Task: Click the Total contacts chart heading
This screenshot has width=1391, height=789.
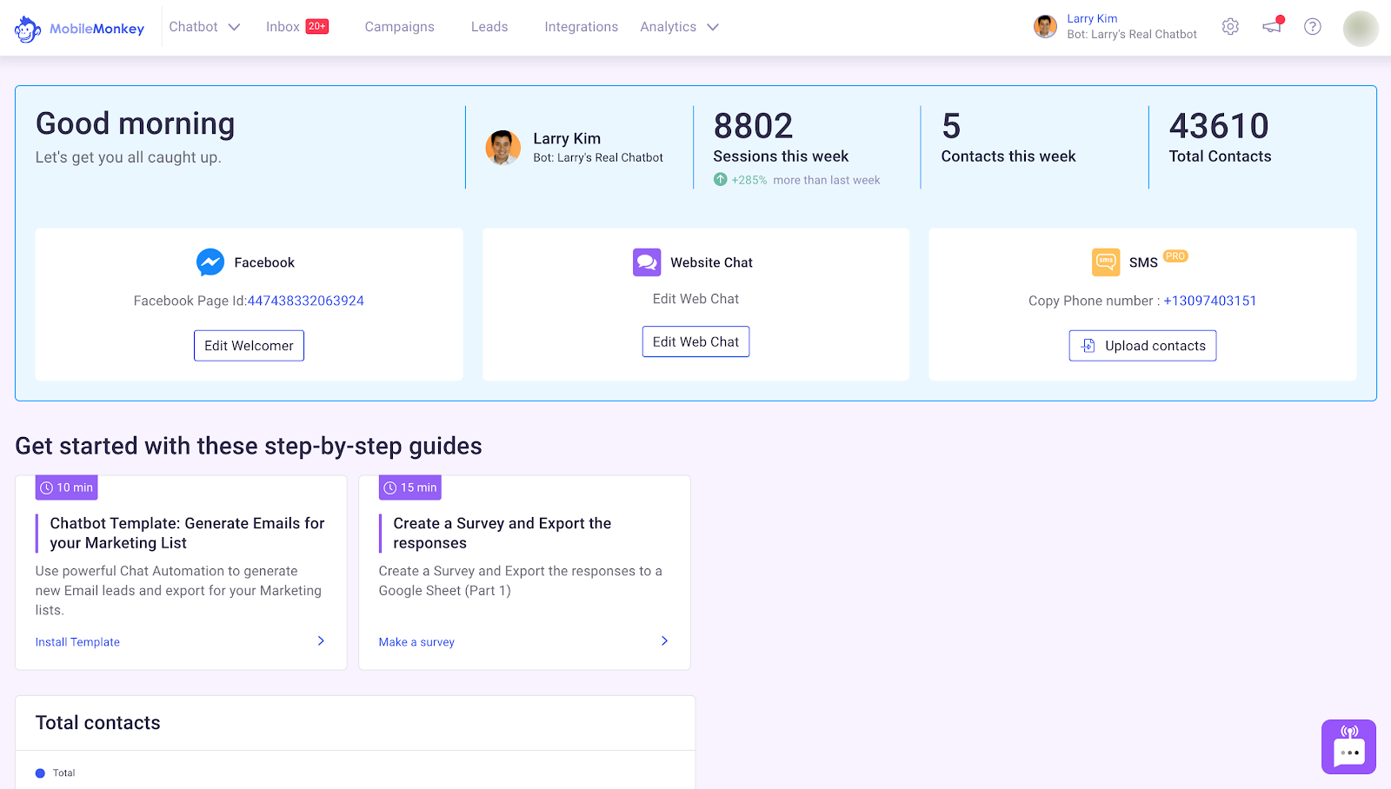Action: (x=98, y=723)
